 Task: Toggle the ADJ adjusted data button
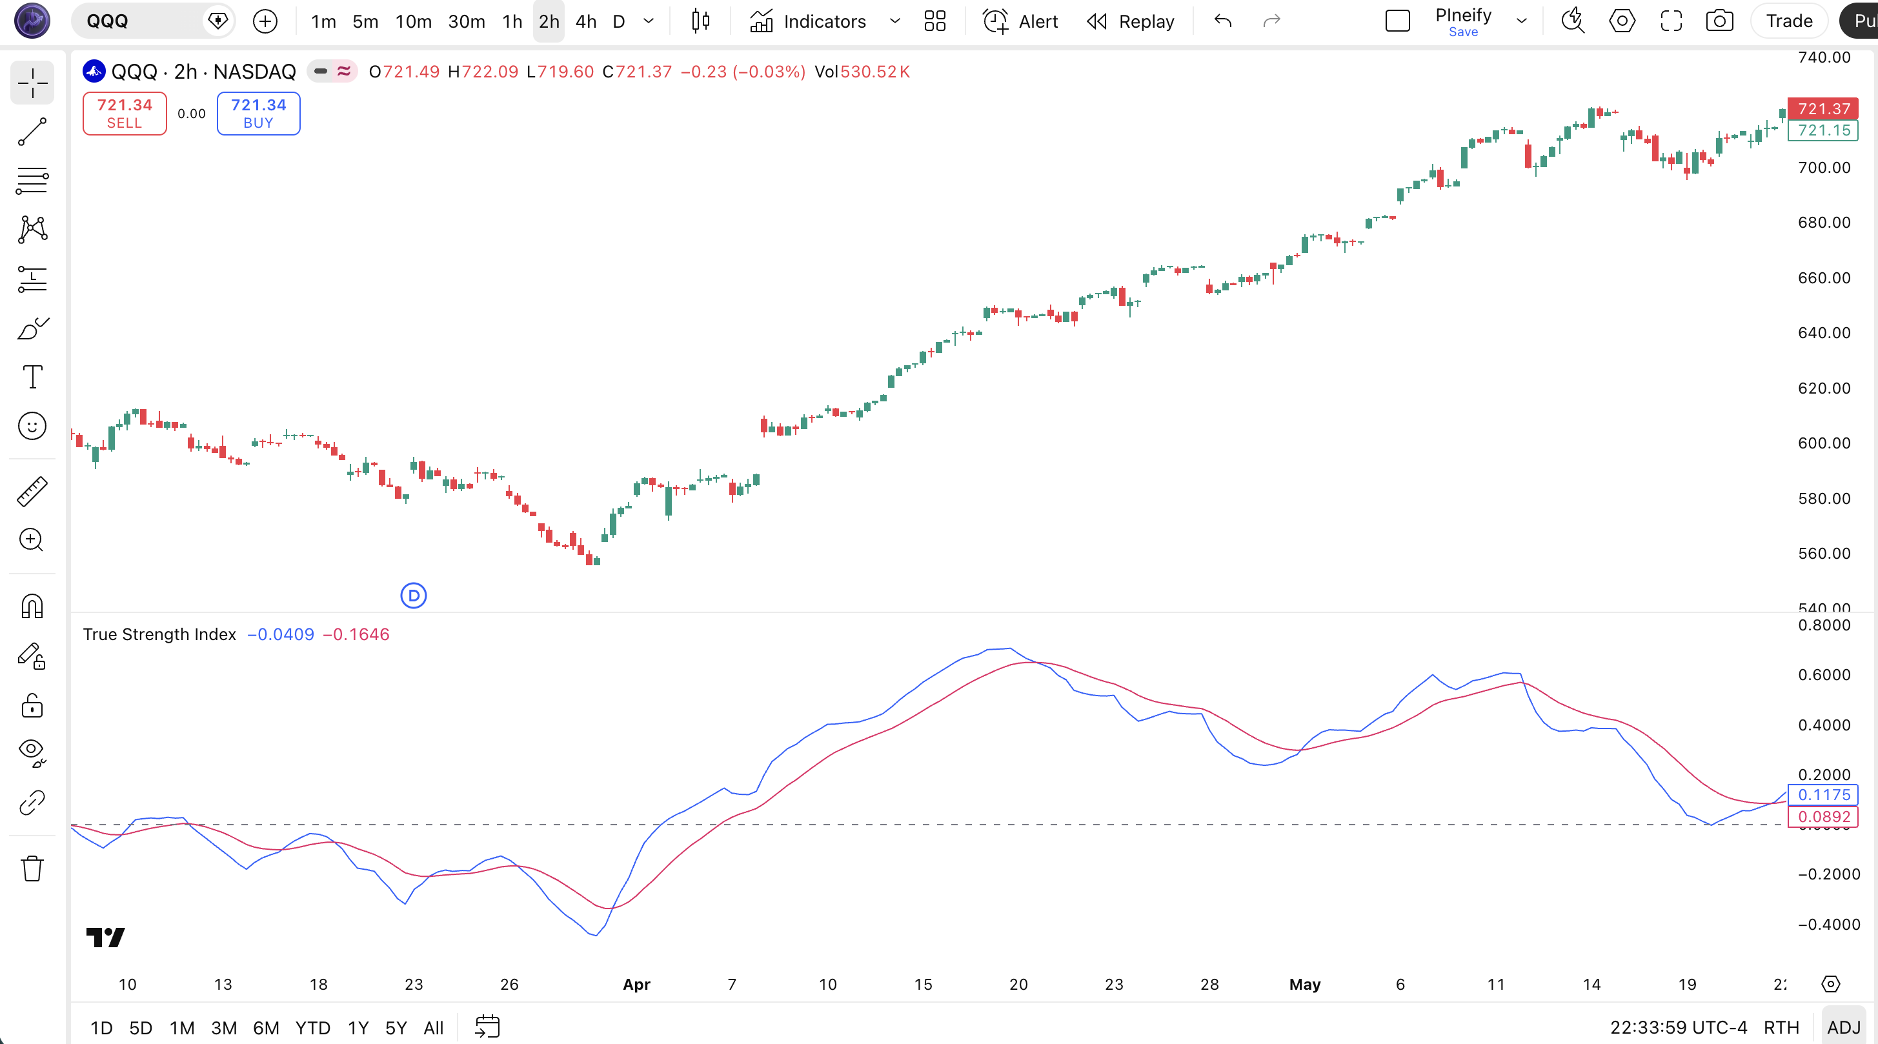pyautogui.click(x=1844, y=1027)
